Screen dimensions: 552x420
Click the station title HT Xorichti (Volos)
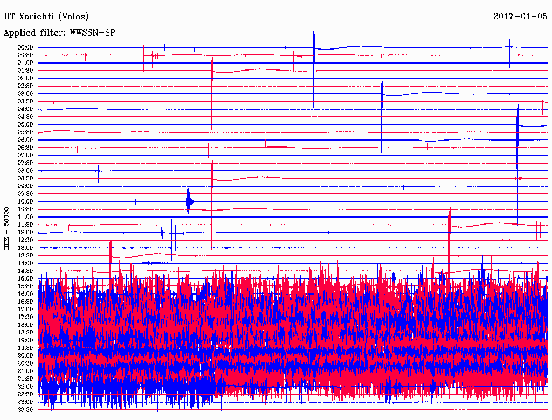tap(46, 17)
